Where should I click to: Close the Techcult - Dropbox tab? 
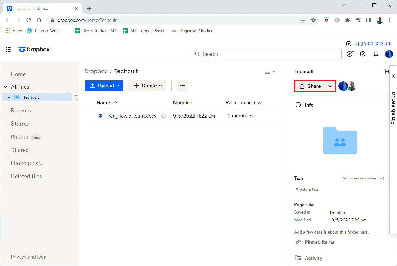click(77, 9)
